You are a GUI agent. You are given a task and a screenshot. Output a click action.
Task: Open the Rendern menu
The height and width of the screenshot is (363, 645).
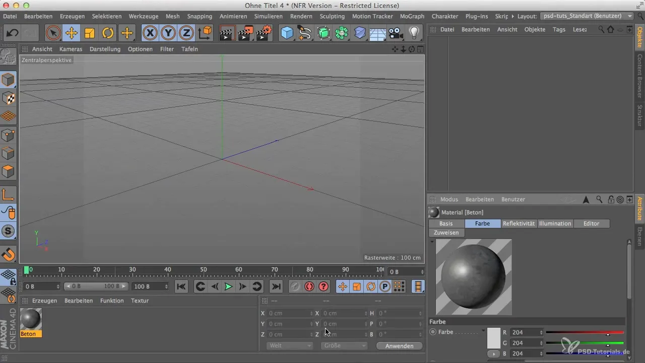tap(301, 16)
